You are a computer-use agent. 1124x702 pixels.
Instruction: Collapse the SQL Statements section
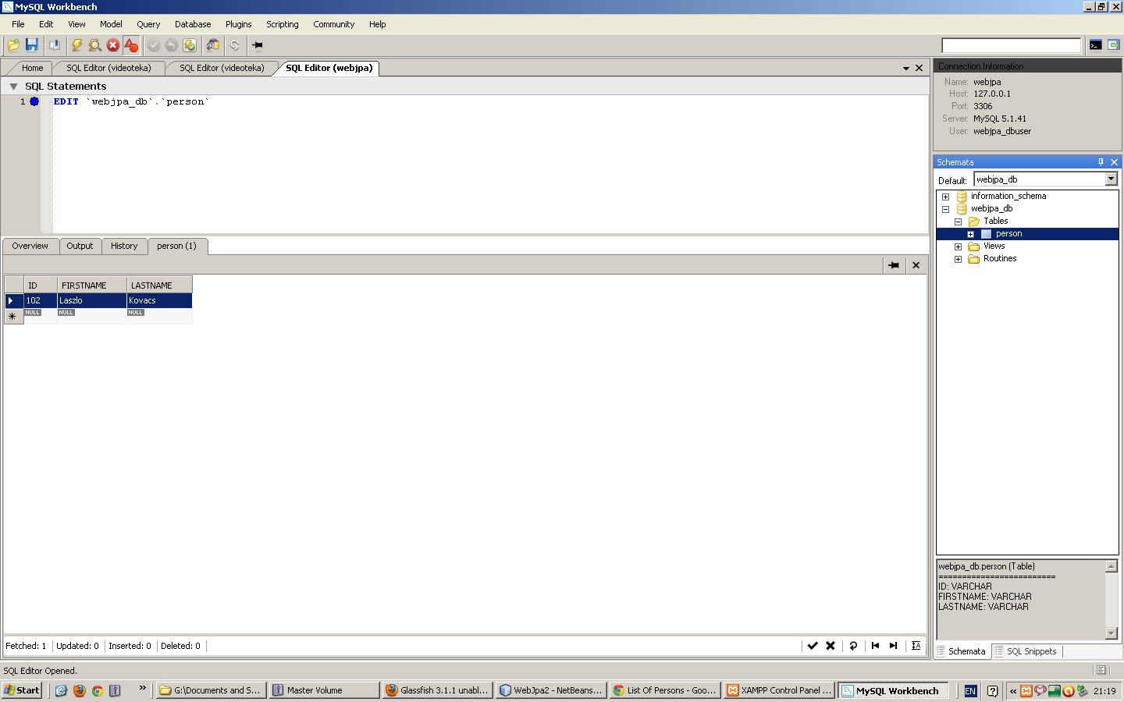(x=13, y=87)
